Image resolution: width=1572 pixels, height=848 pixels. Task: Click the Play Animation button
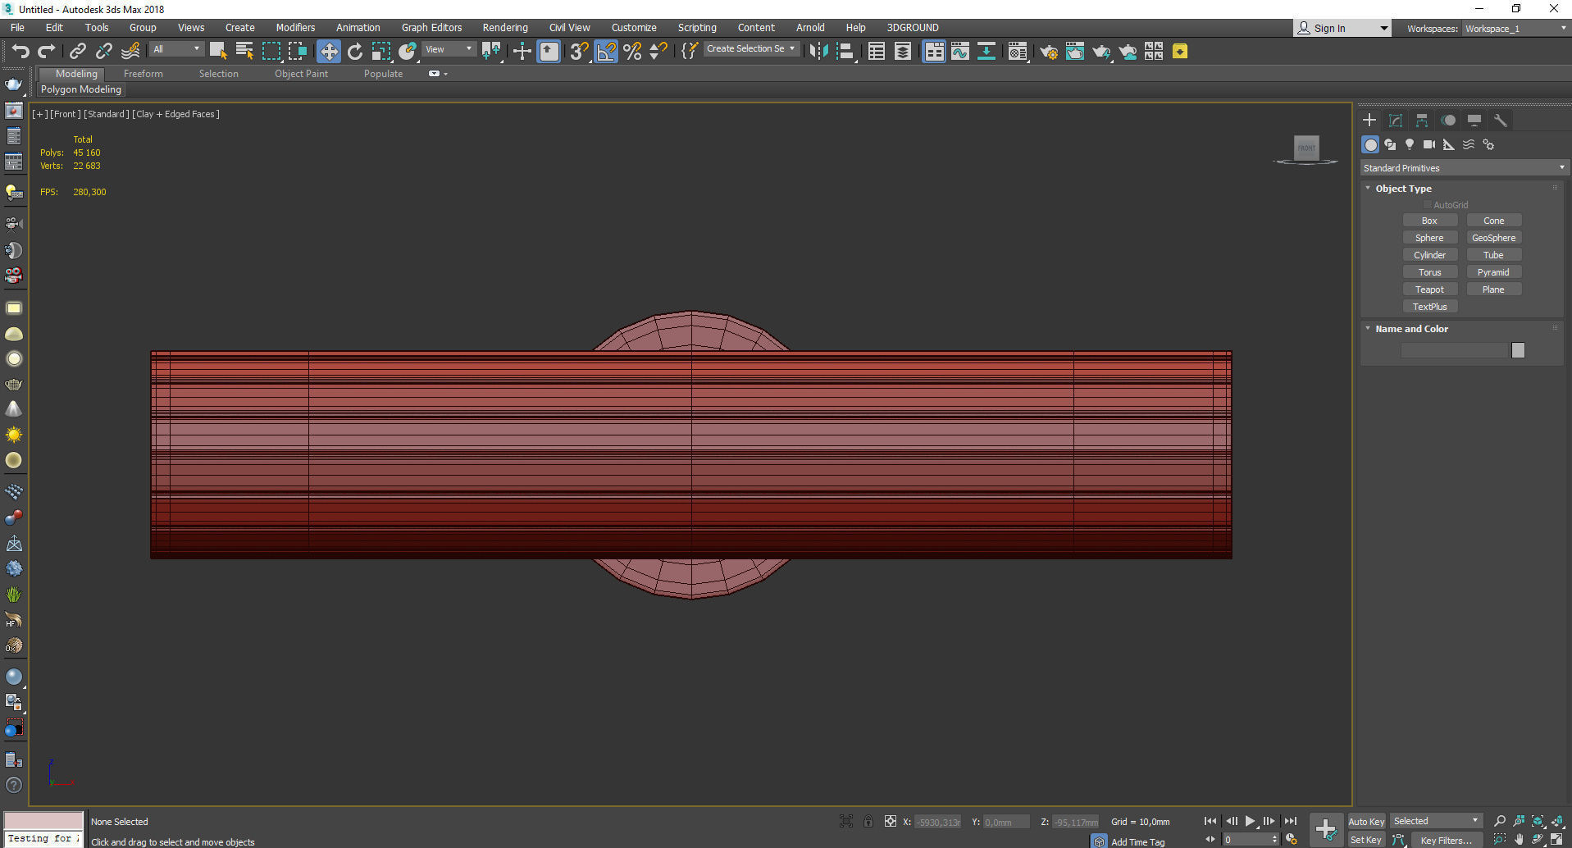point(1250,821)
